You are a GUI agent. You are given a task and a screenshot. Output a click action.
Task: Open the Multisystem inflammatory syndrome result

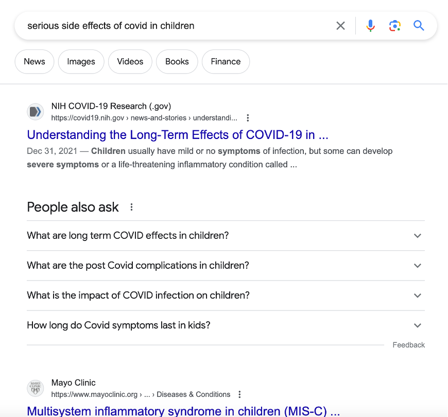(x=182, y=411)
